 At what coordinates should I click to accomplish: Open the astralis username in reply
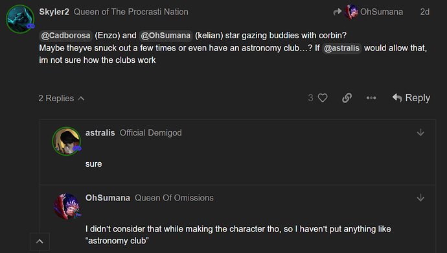[x=100, y=133]
